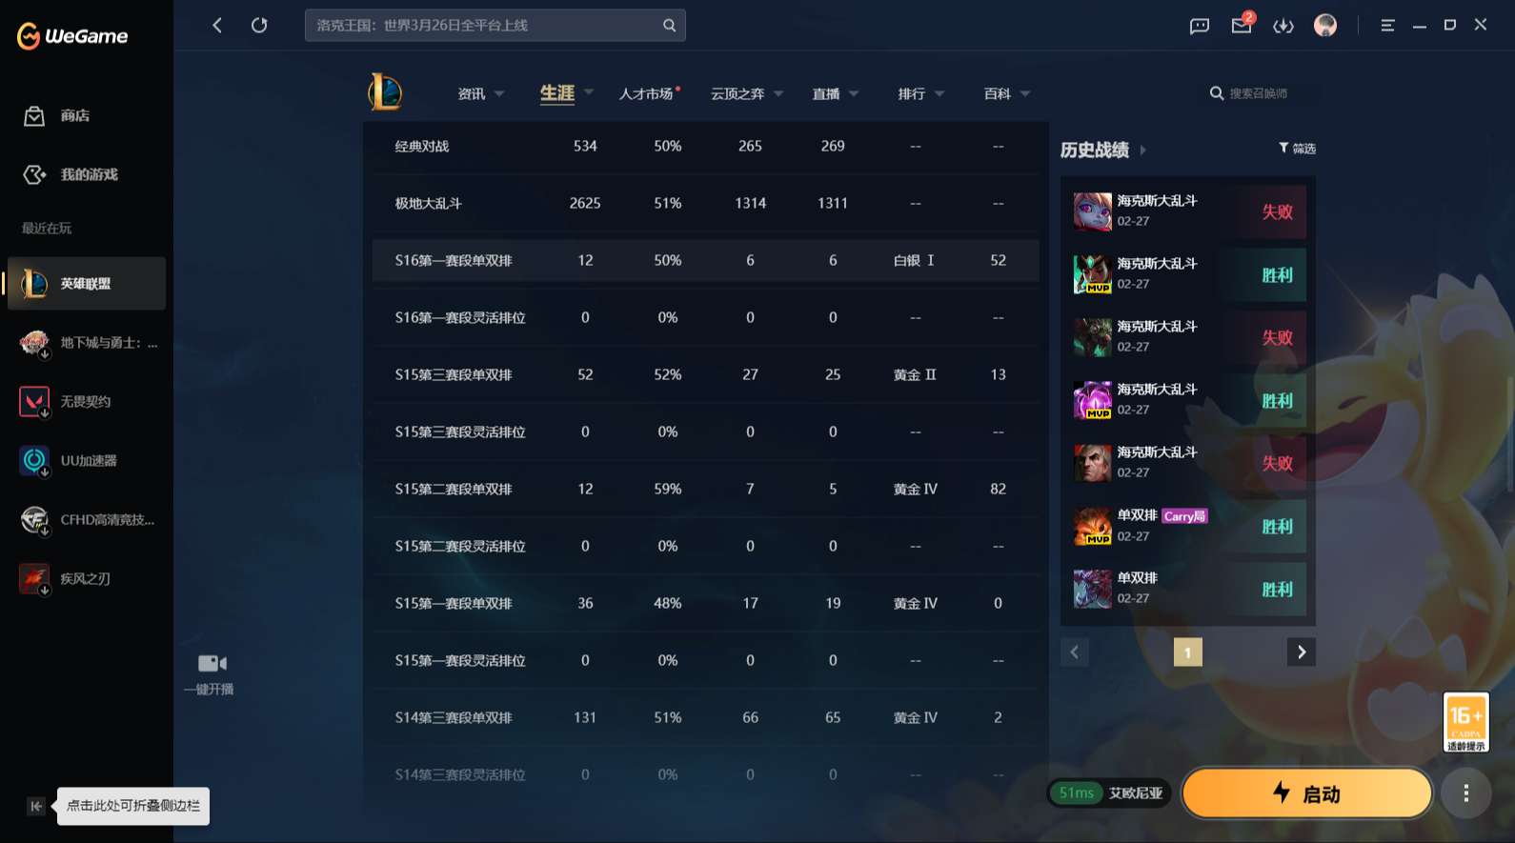The height and width of the screenshot is (843, 1515).
Task: Open the three-dot more options button
Action: [1465, 793]
